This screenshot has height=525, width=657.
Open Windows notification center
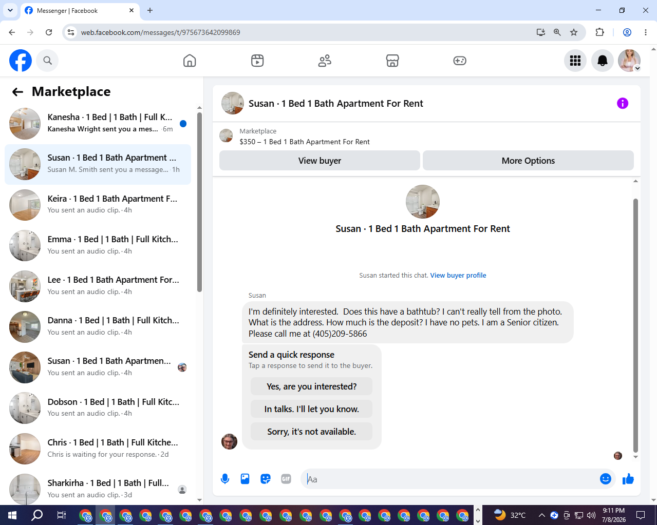coord(641,515)
